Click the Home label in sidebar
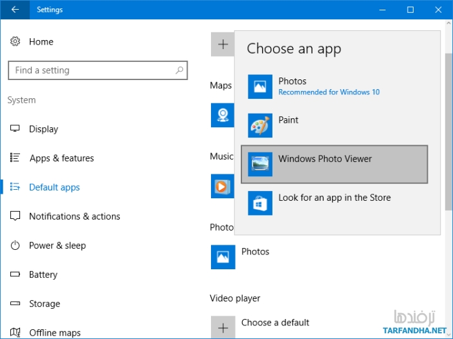The height and width of the screenshot is (339, 453). (41, 42)
